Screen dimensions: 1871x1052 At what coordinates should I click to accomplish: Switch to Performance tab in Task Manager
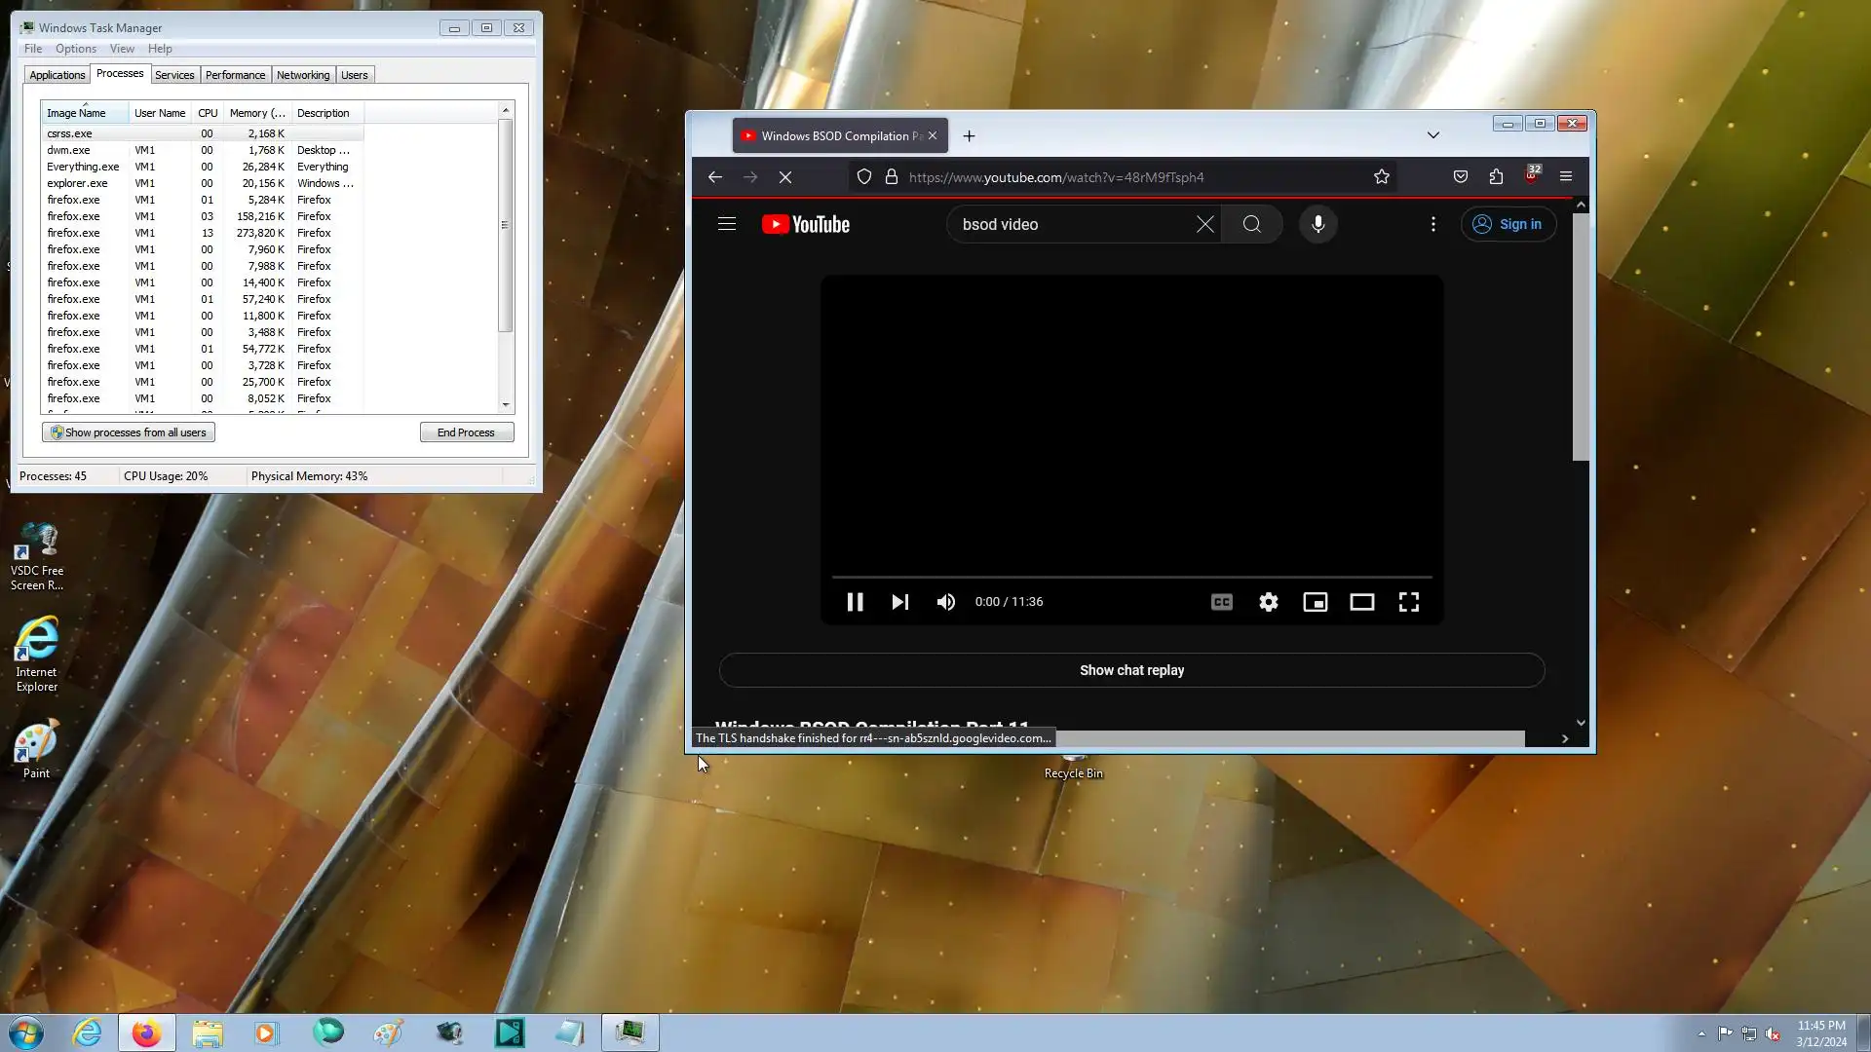(x=235, y=75)
